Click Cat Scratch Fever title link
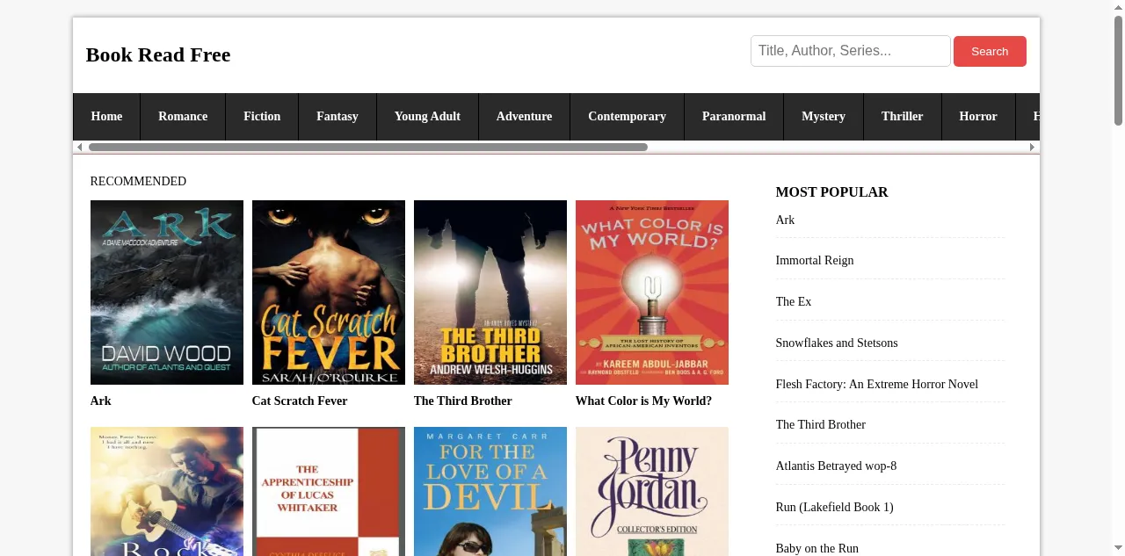The height and width of the screenshot is (556, 1125). pos(300,401)
